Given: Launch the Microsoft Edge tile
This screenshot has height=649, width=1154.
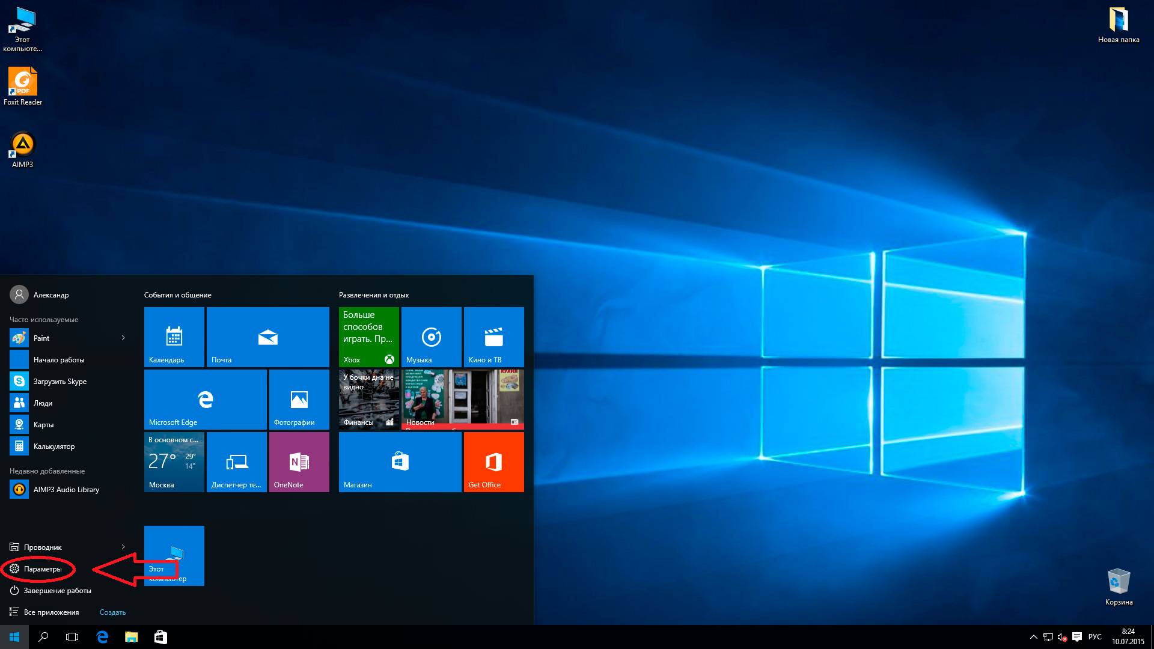Looking at the screenshot, I should pyautogui.click(x=205, y=399).
